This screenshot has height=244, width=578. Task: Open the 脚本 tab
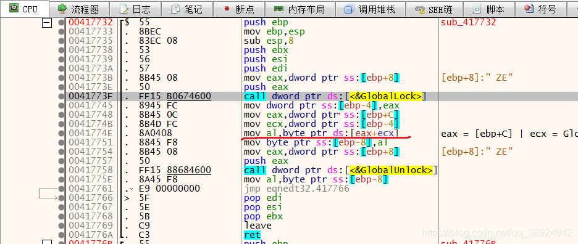pos(489,9)
